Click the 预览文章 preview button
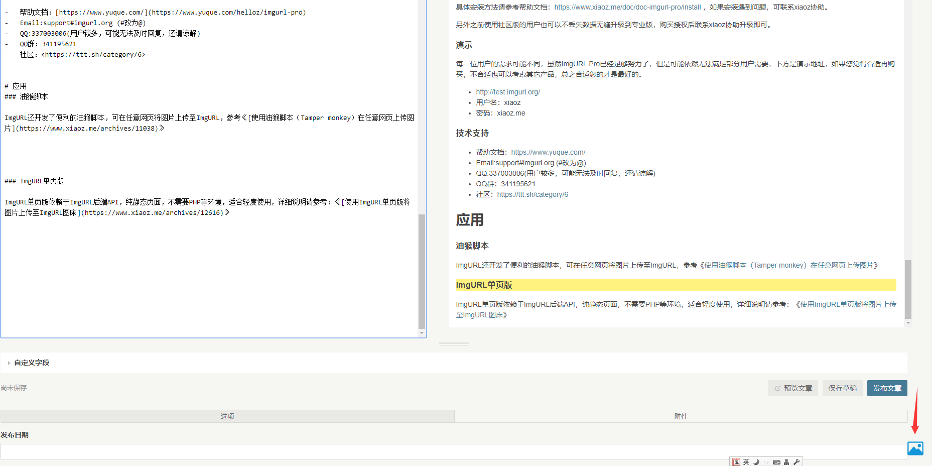 (x=793, y=388)
